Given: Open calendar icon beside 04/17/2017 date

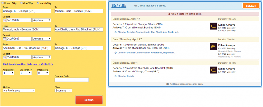Looking at the screenshot, I should 5,20.
